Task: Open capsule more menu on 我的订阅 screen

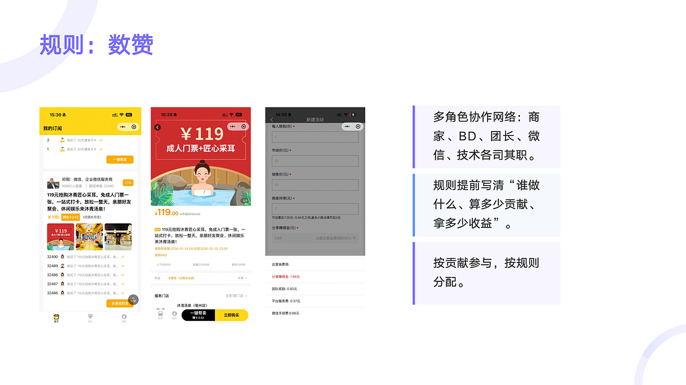Action: click(123, 126)
